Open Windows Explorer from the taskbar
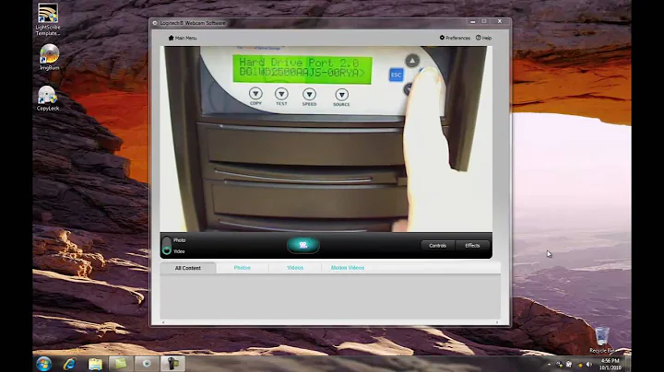This screenshot has width=664, height=372. pyautogui.click(x=95, y=364)
